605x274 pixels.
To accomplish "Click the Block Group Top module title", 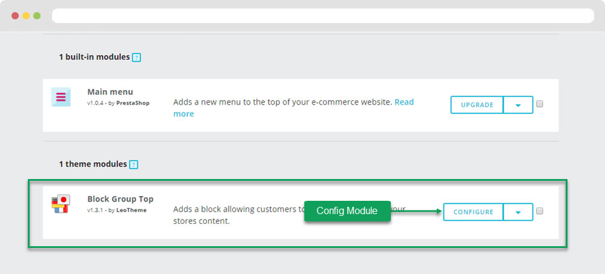I will point(120,199).
